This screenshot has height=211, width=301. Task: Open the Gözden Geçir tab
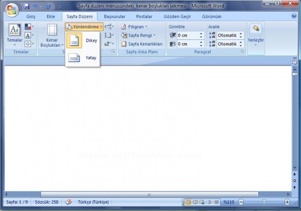point(177,16)
